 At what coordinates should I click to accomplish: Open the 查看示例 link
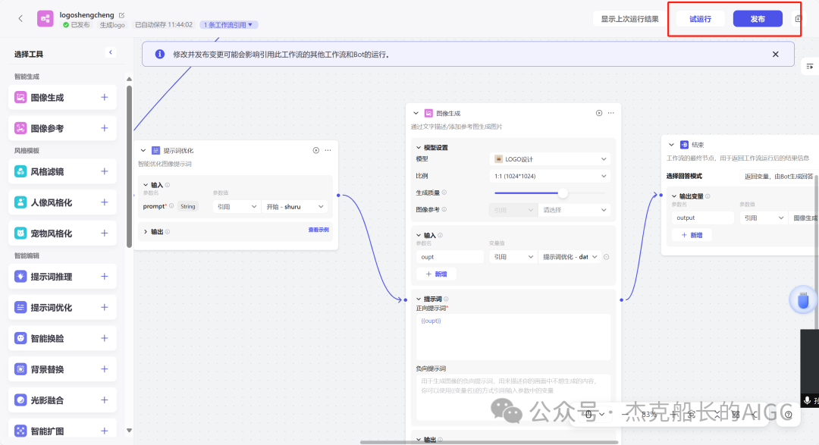[x=318, y=230]
